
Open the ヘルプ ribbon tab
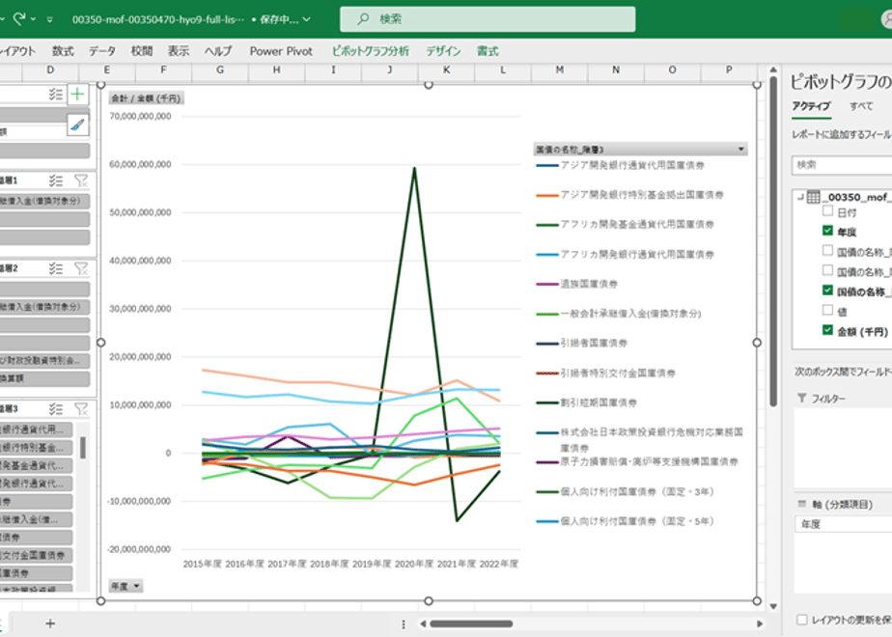click(x=218, y=51)
